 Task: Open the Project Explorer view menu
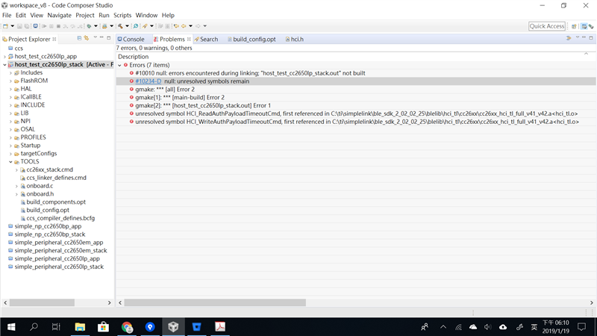(x=96, y=37)
